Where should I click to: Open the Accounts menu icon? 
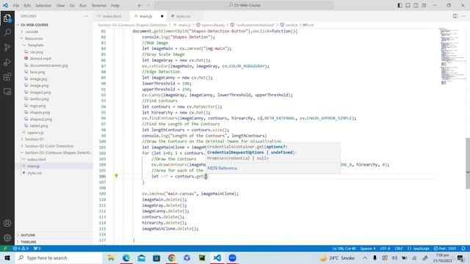pos(7,223)
